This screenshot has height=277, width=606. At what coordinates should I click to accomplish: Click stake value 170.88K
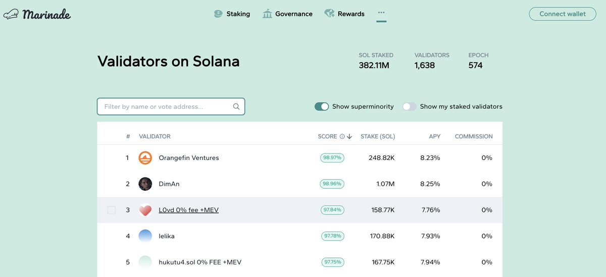pos(382,236)
